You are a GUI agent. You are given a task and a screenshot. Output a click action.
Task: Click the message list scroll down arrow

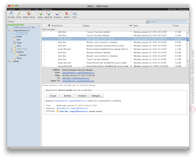tap(188, 65)
